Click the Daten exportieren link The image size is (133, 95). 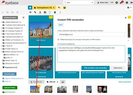(x=125, y=82)
